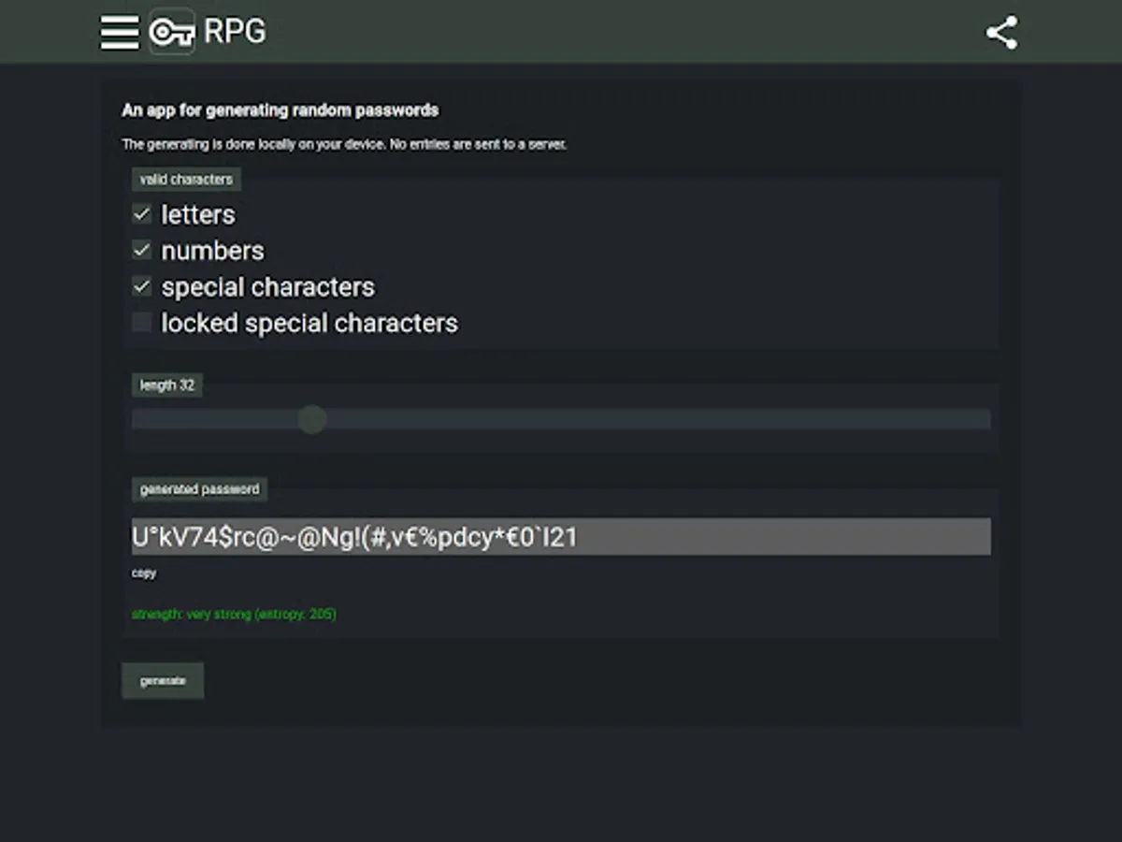The image size is (1122, 842).
Task: Open the hamburger navigation menu
Action: coord(120,32)
